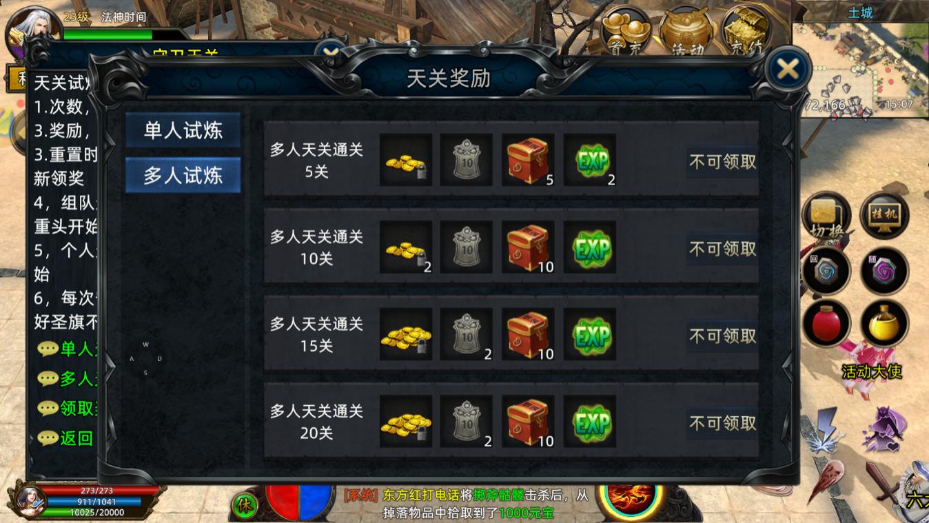Switch to the 单人试炼 tab
This screenshot has width=929, height=523.
pos(183,130)
